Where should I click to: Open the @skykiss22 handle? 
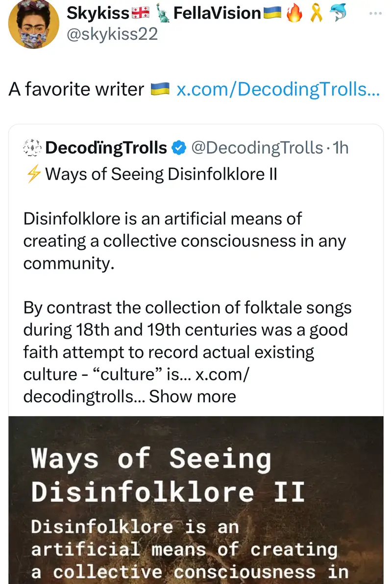coord(112,34)
